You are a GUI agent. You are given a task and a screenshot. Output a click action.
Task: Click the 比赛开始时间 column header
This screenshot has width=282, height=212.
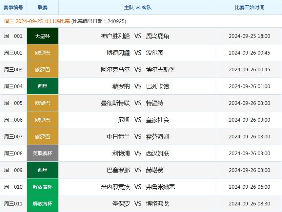[x=250, y=7]
